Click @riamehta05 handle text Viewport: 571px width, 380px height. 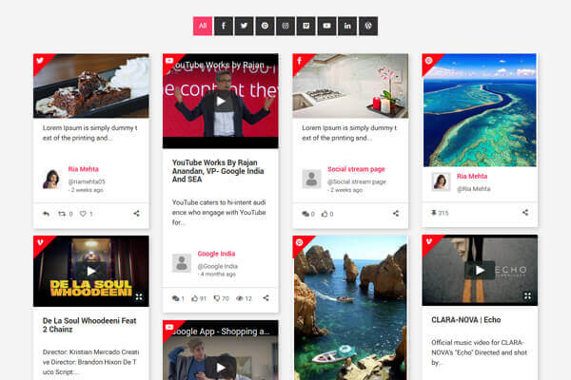pyautogui.click(x=87, y=181)
